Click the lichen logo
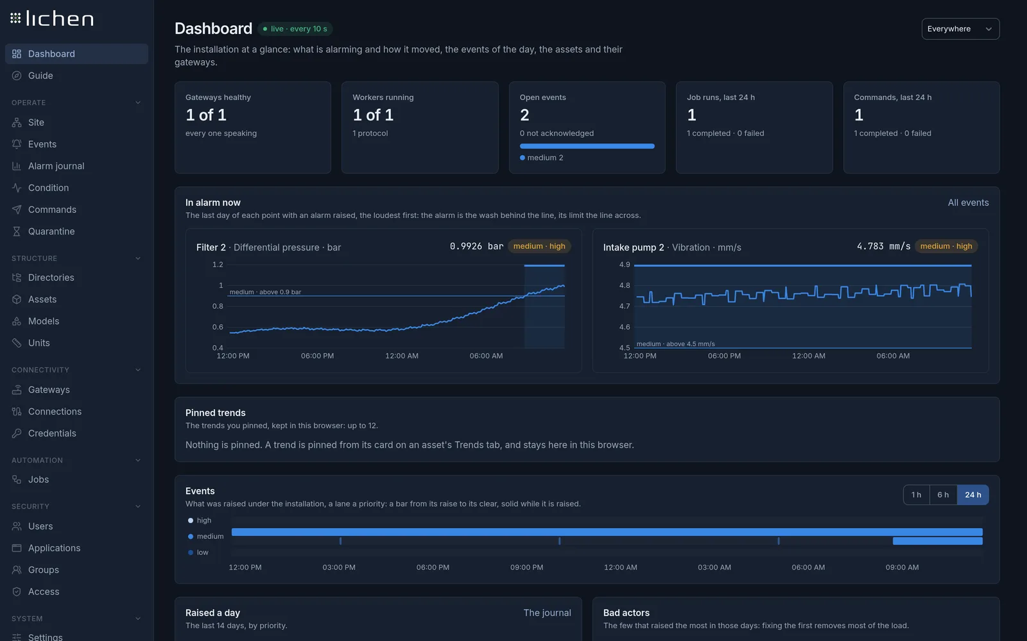Viewport: 1027px width, 641px height. [52, 19]
